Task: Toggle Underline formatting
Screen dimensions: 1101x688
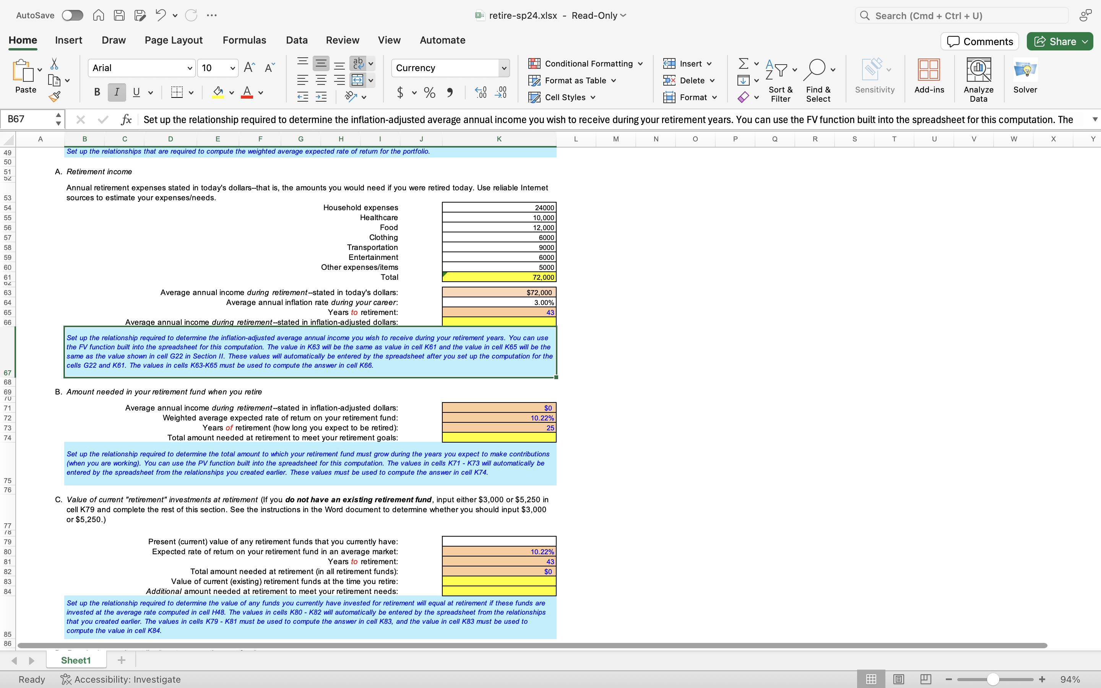Action: (x=136, y=92)
